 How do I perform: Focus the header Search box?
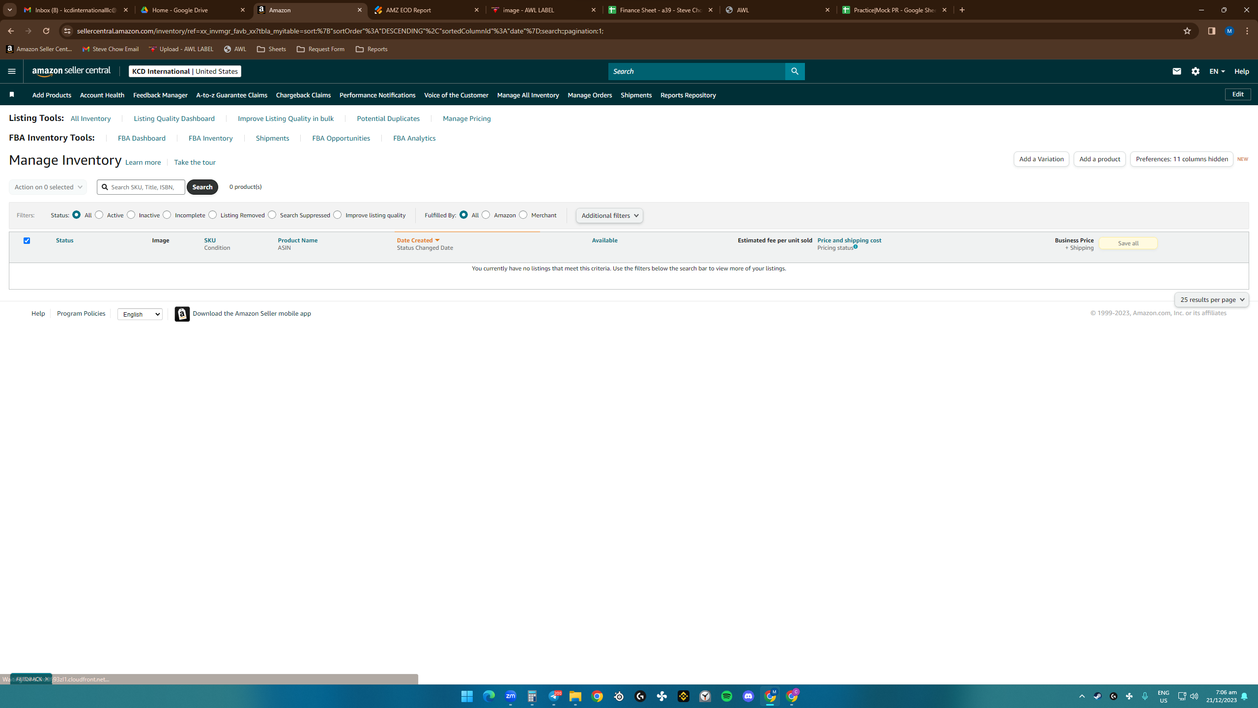point(697,71)
